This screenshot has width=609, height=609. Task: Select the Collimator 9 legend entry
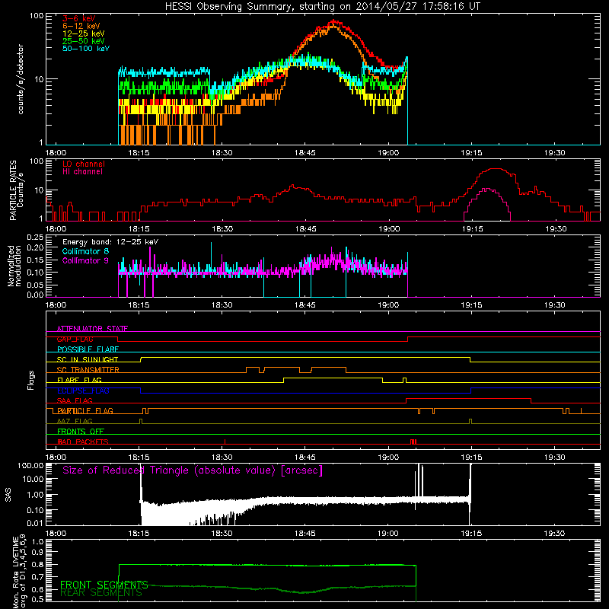(85, 260)
